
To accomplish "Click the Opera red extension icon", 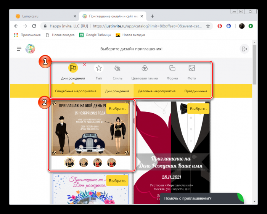I will (220, 26).
